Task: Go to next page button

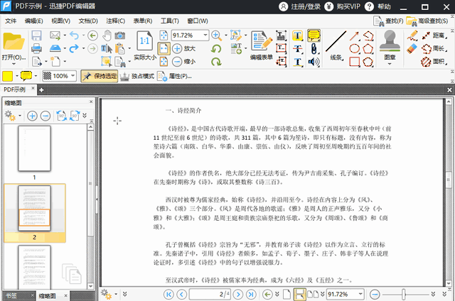Action: click(x=238, y=295)
